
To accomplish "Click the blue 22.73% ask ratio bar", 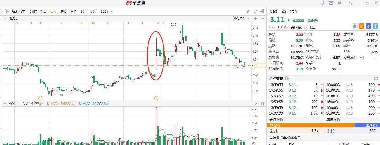I will pyautogui.click(x=367, y=125).
